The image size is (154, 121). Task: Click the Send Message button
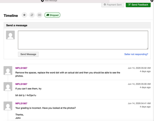pos(28,54)
